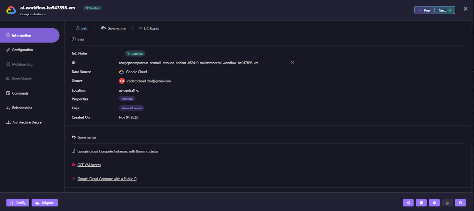Screen dimensions: 474x211
Task: Click the Codified IaC Status badge
Action: 135,53
